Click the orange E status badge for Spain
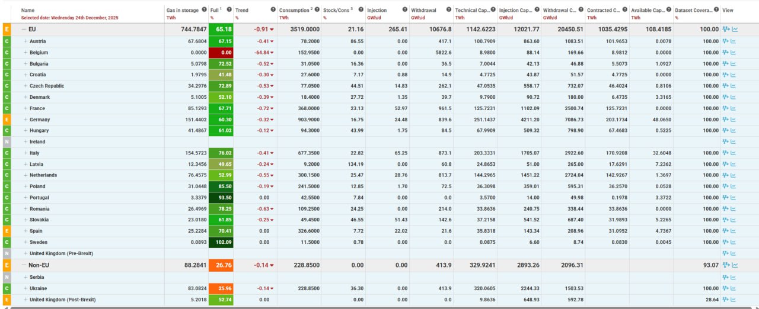The height and width of the screenshot is (309, 759). 7,231
